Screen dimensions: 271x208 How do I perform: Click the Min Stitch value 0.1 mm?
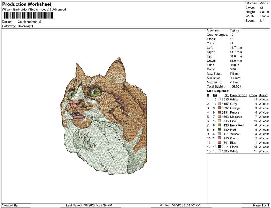[x=235, y=78]
